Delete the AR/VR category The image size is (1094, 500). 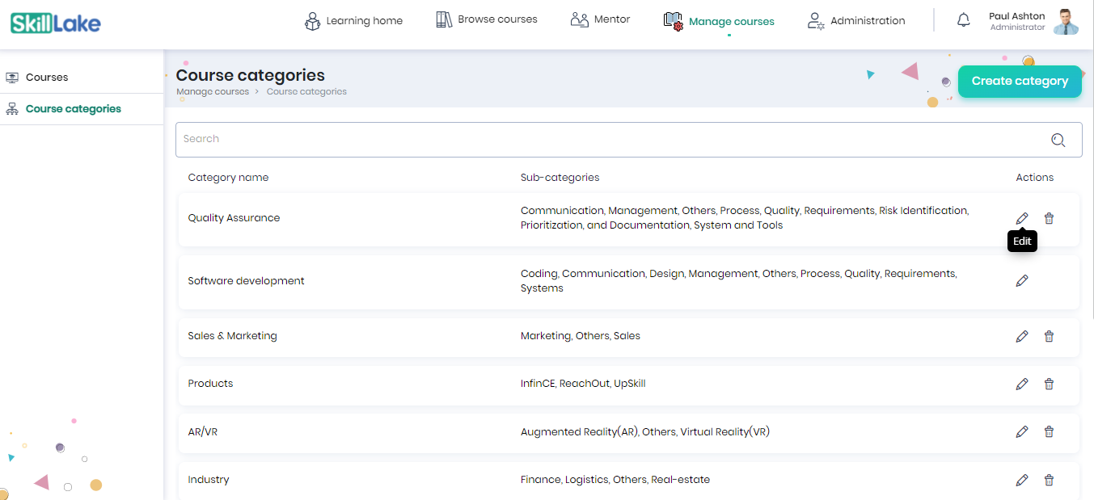click(1049, 432)
